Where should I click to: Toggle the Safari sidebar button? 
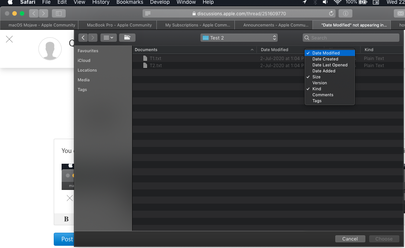59,13
